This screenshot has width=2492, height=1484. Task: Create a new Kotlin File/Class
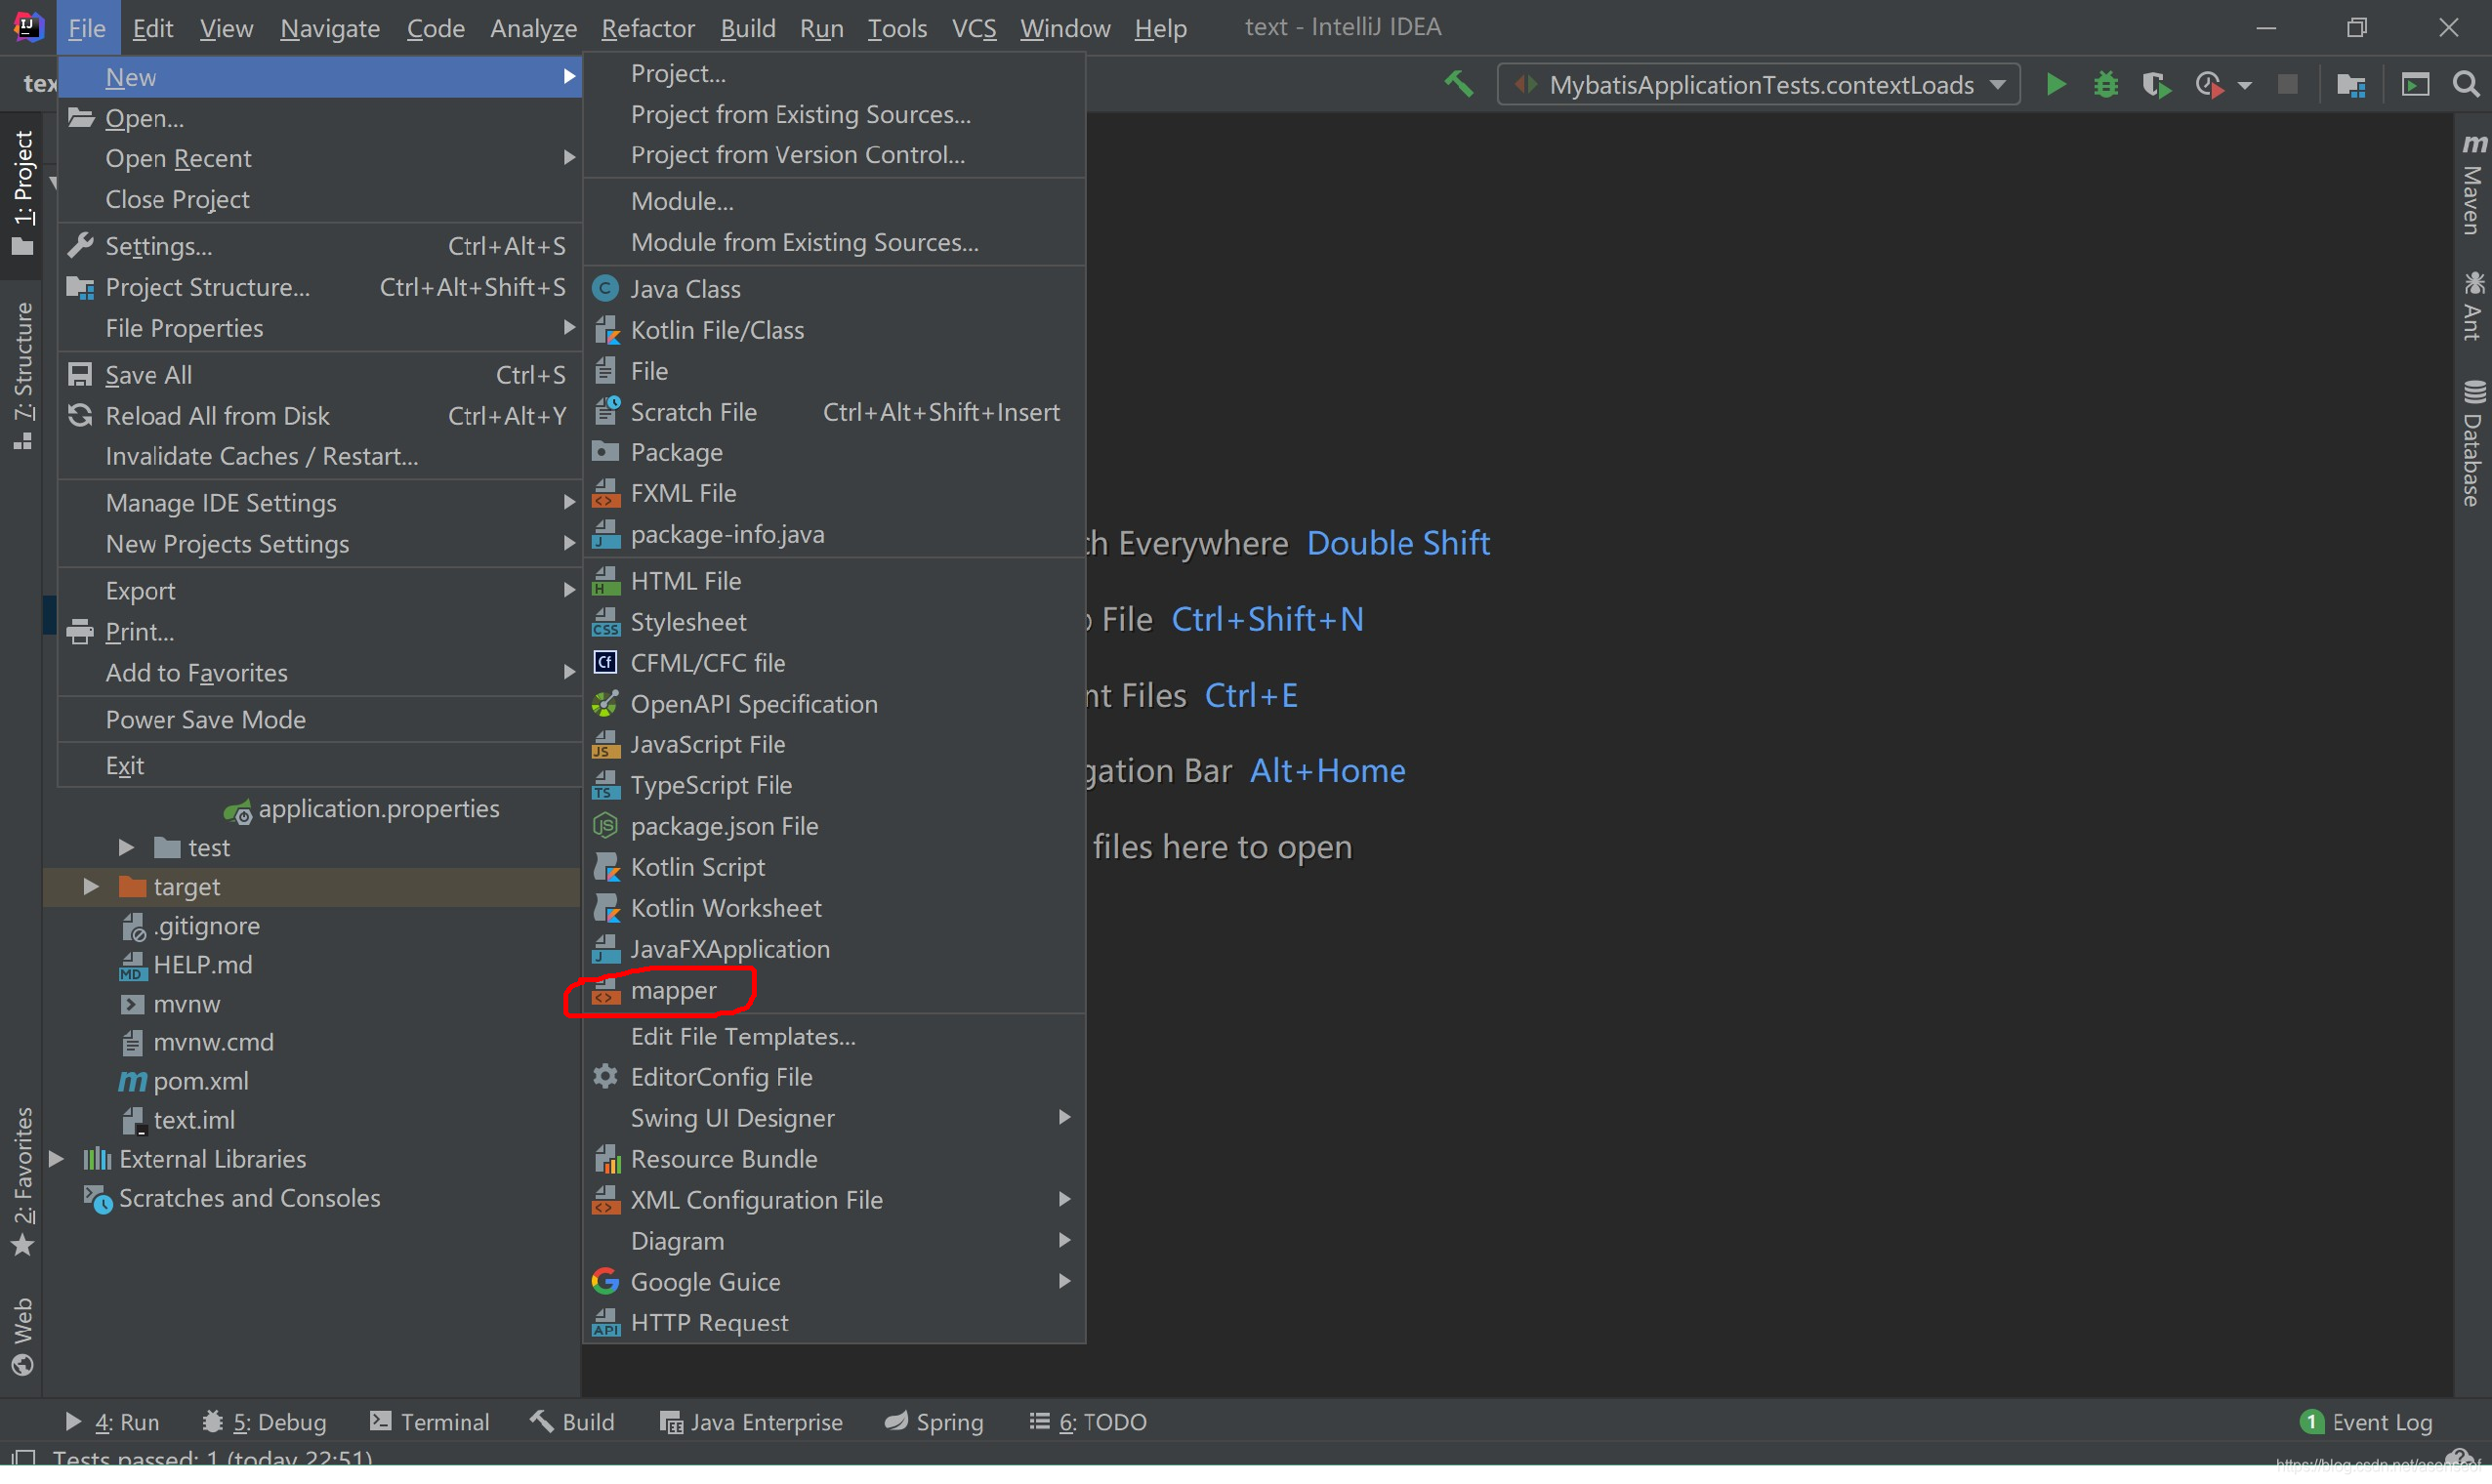coord(834,330)
